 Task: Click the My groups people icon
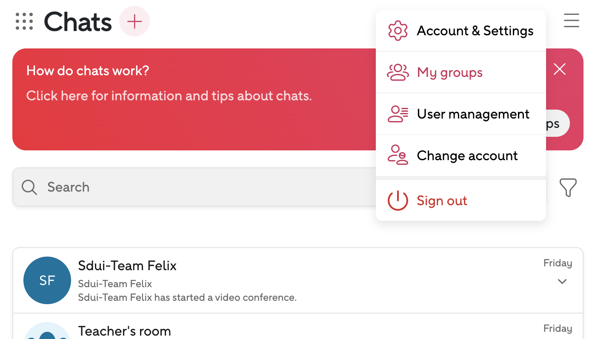(x=398, y=72)
